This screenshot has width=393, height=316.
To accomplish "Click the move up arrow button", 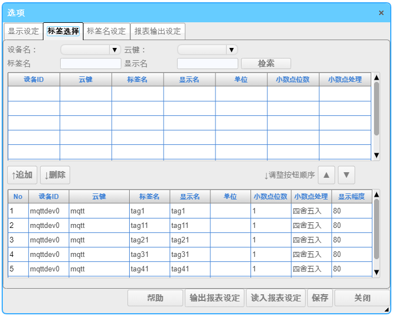I will tap(326, 175).
